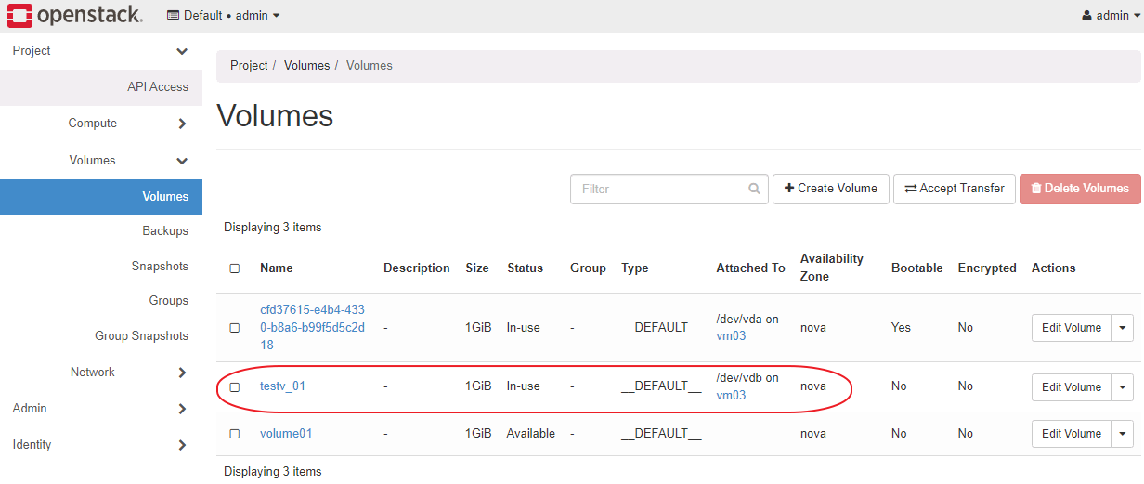Expand the Identity panel group

tap(101, 445)
